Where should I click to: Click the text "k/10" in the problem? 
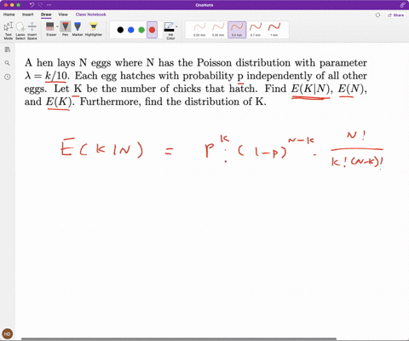(x=56, y=76)
